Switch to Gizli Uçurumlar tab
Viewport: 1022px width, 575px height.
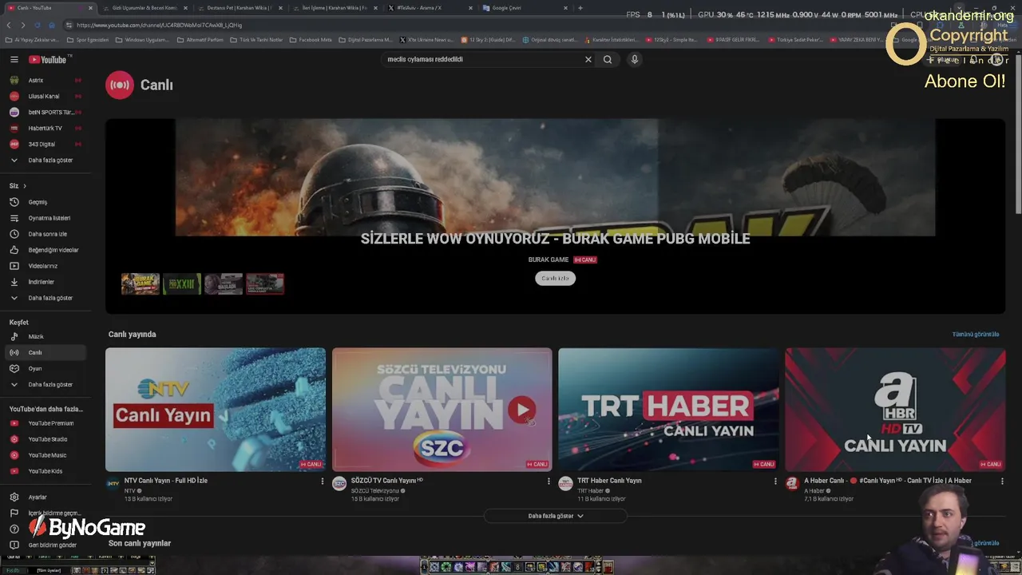(x=145, y=8)
